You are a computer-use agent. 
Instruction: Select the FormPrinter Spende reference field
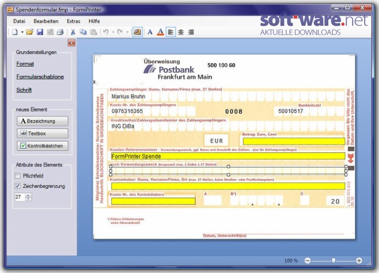228,156
